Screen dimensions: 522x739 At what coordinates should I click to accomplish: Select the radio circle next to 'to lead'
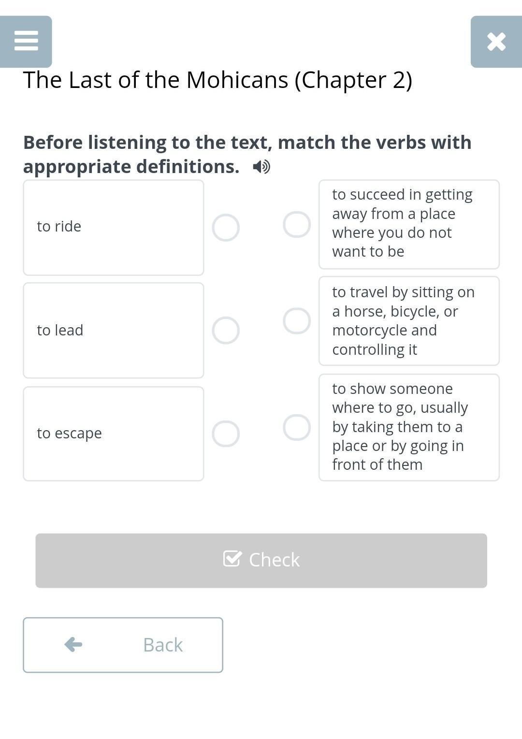point(226,331)
